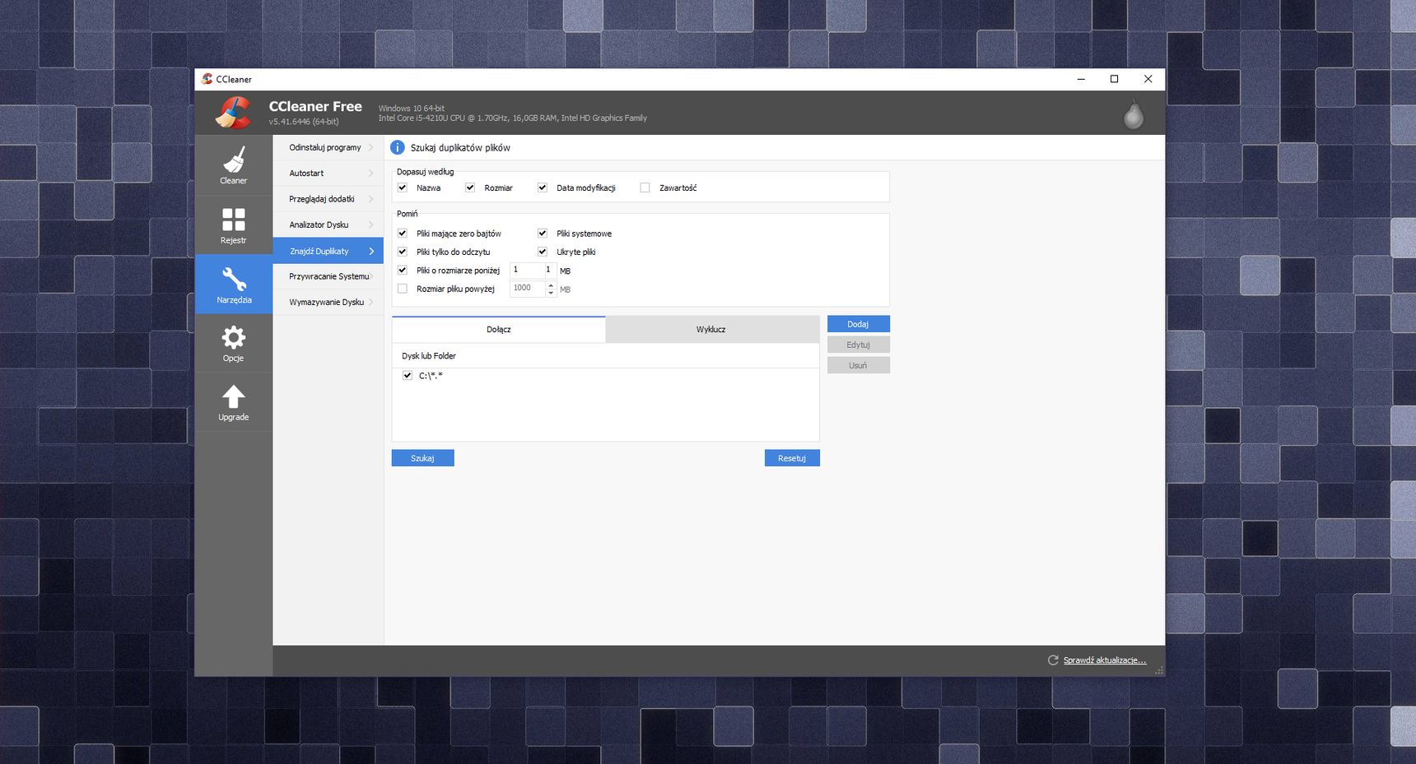Click the minimum size MB field
Image resolution: width=1416 pixels, height=764 pixels.
[x=533, y=270]
